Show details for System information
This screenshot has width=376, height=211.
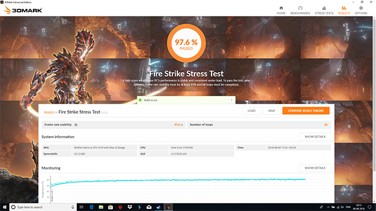(x=315, y=137)
